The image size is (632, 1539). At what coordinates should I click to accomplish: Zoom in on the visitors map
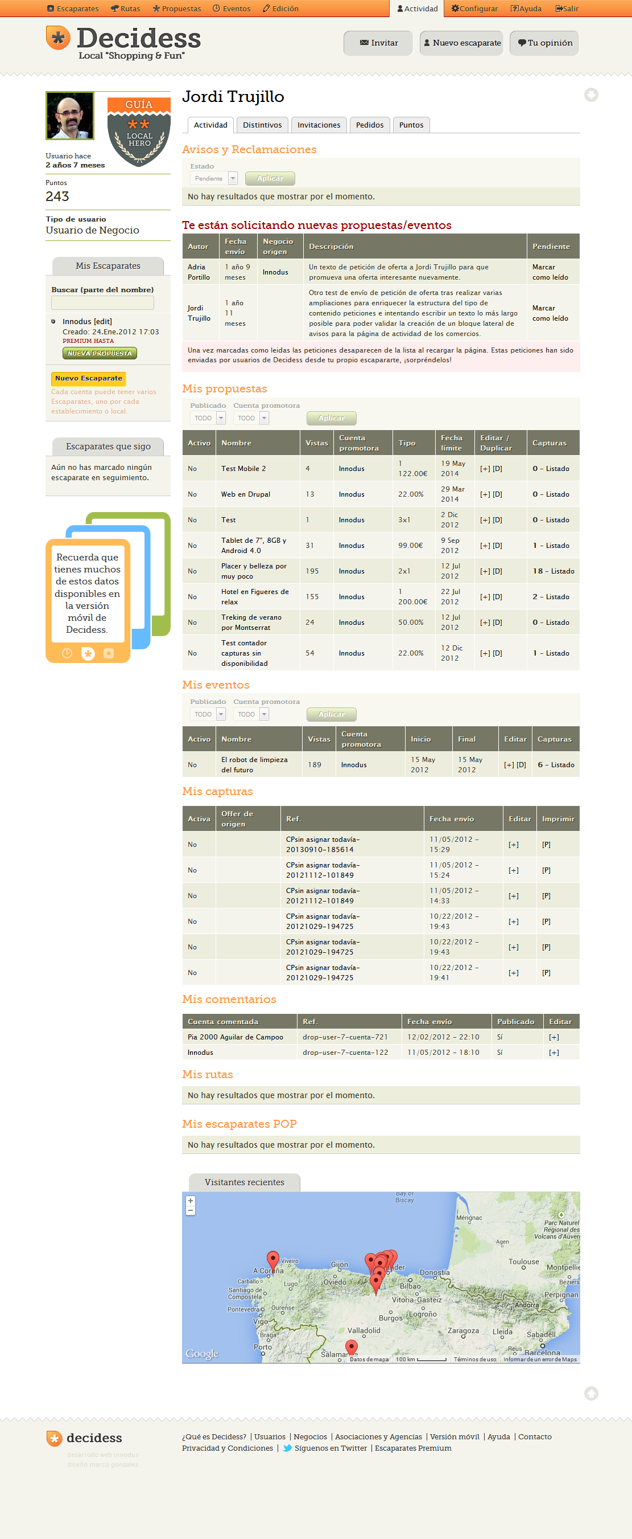pyautogui.click(x=191, y=1201)
